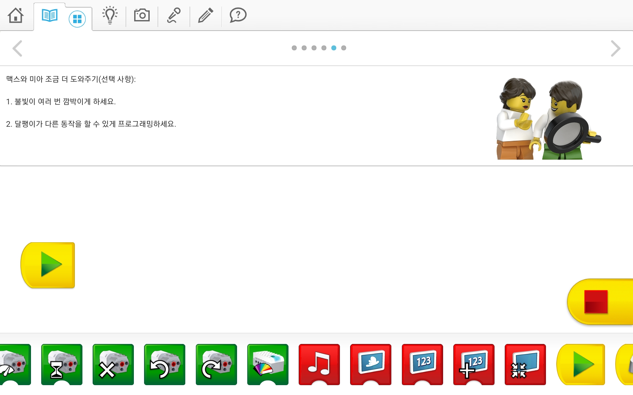Select the yellow start block in palette
This screenshot has width=633, height=395.
581,364
